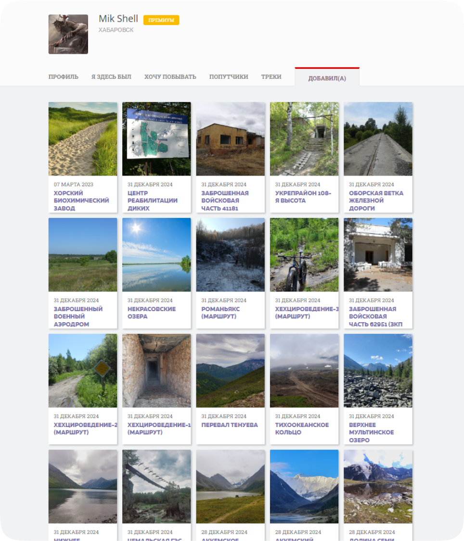The width and height of the screenshot is (464, 541).
Task: Open НЕКРАСОВСКИЕ ОЗЕРА title link
Action: click(x=151, y=313)
